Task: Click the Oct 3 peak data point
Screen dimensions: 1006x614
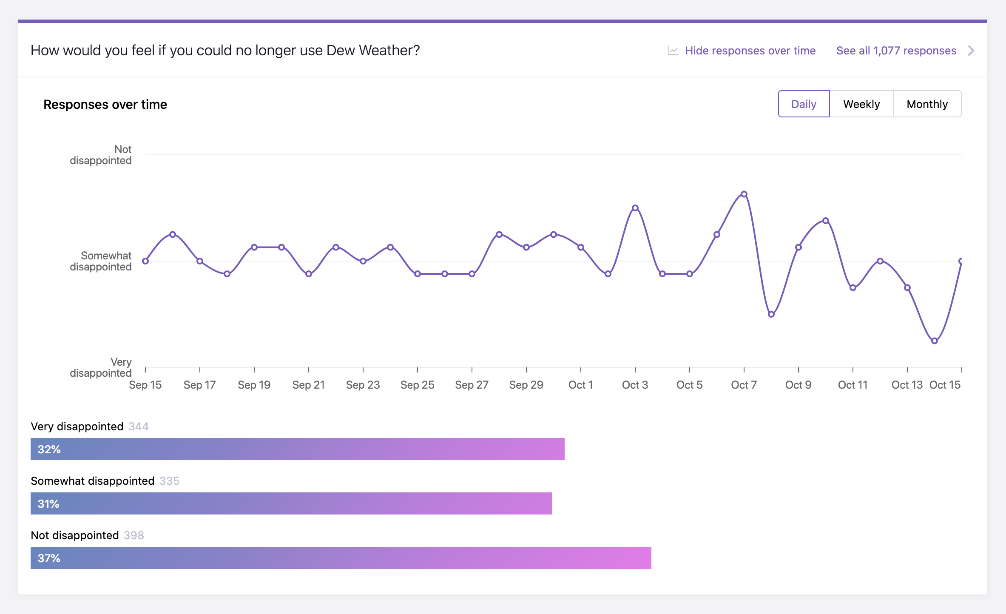Action: click(x=635, y=208)
